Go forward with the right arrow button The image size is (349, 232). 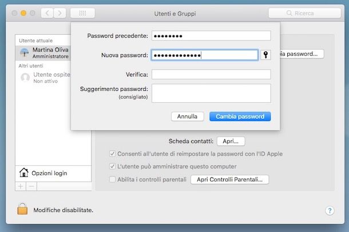(60, 13)
